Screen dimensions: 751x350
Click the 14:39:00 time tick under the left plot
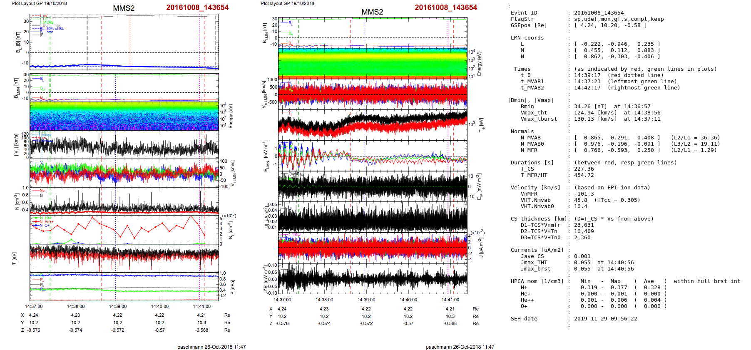click(x=118, y=306)
